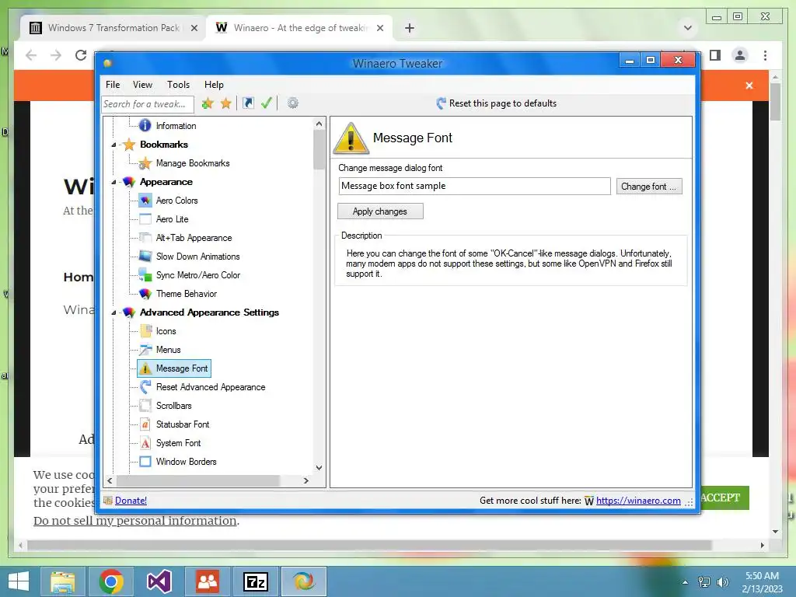Click the Search for a tweak field
The width and height of the screenshot is (796, 597).
(x=147, y=104)
